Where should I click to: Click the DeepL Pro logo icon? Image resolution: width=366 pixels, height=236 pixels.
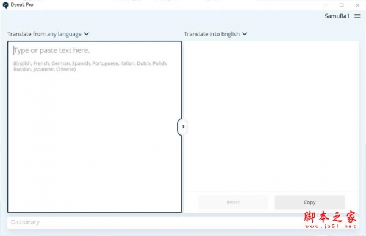coord(5,5)
